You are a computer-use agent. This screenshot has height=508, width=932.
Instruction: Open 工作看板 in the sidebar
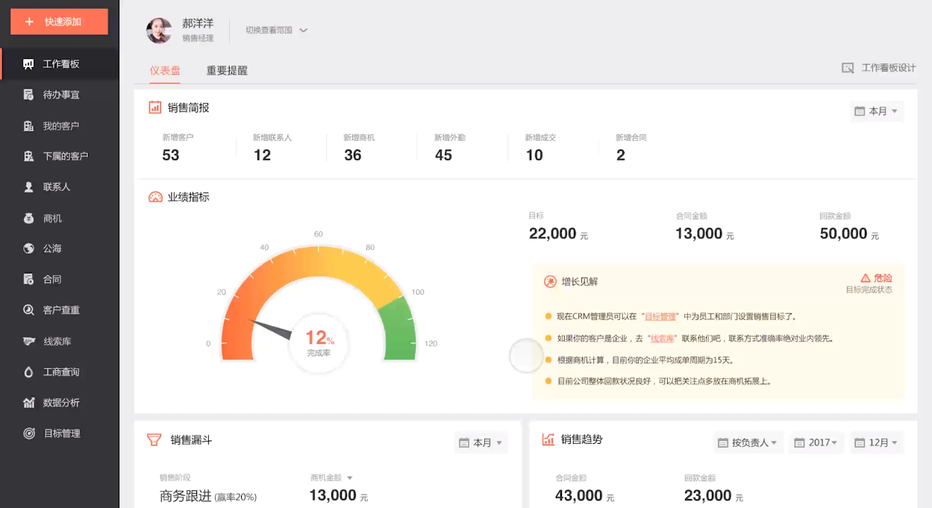click(x=60, y=64)
